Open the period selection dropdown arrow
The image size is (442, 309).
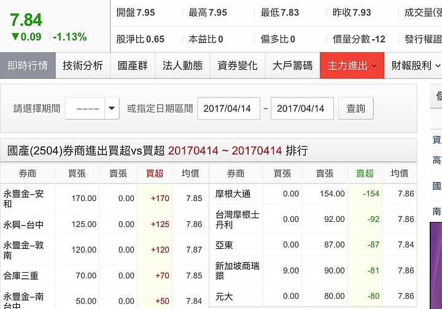click(112, 109)
